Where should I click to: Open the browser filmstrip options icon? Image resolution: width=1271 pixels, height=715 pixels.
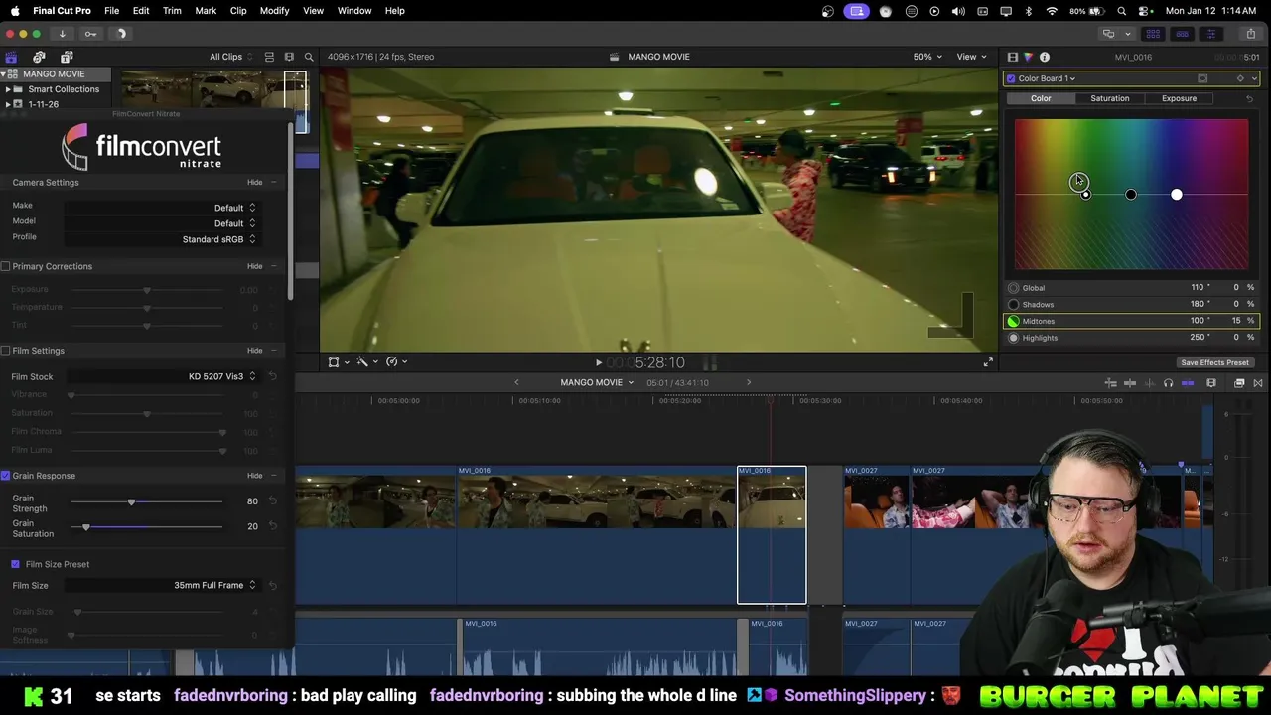289,57
